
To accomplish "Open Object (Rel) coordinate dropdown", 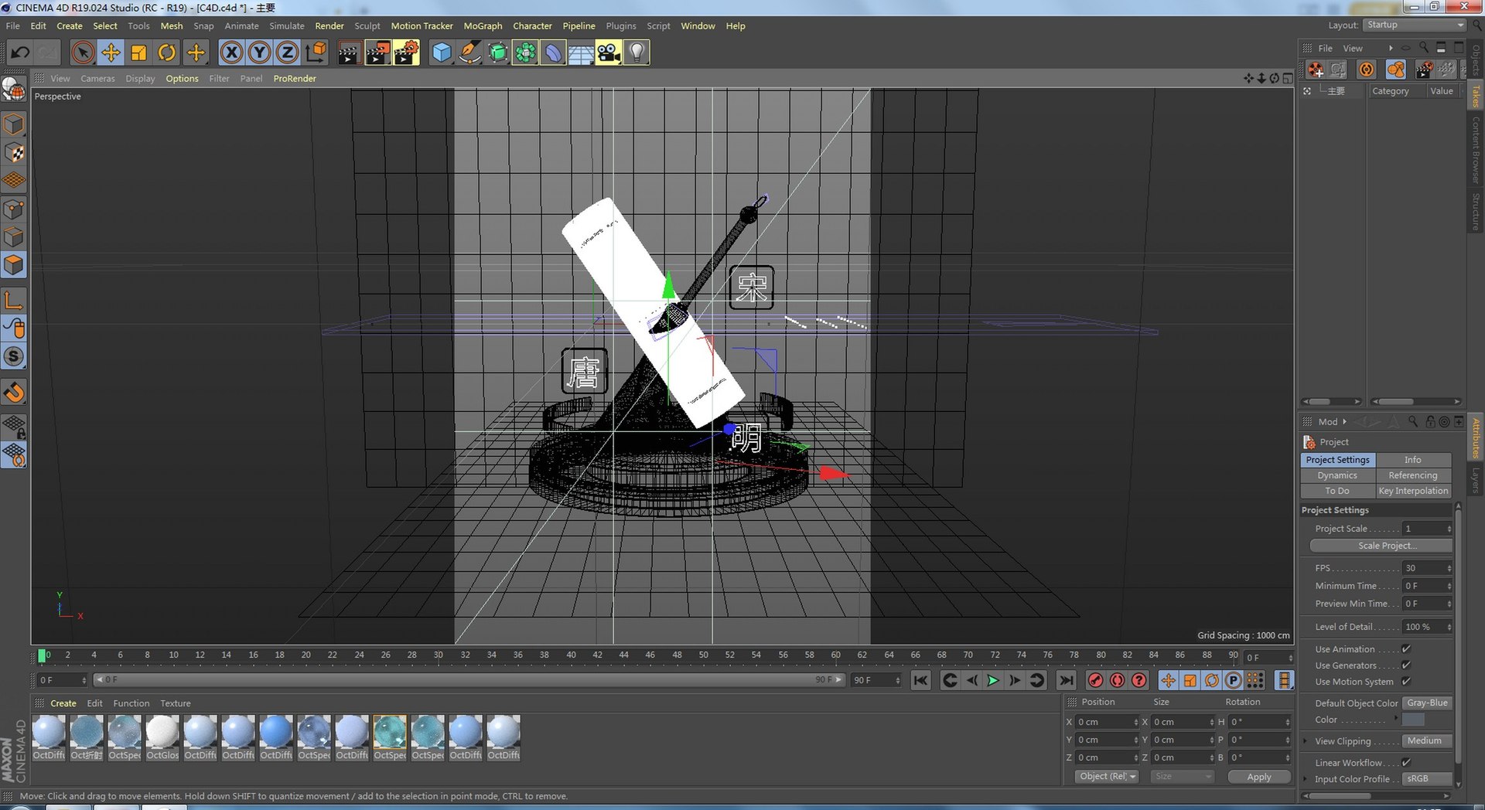I will (x=1107, y=777).
